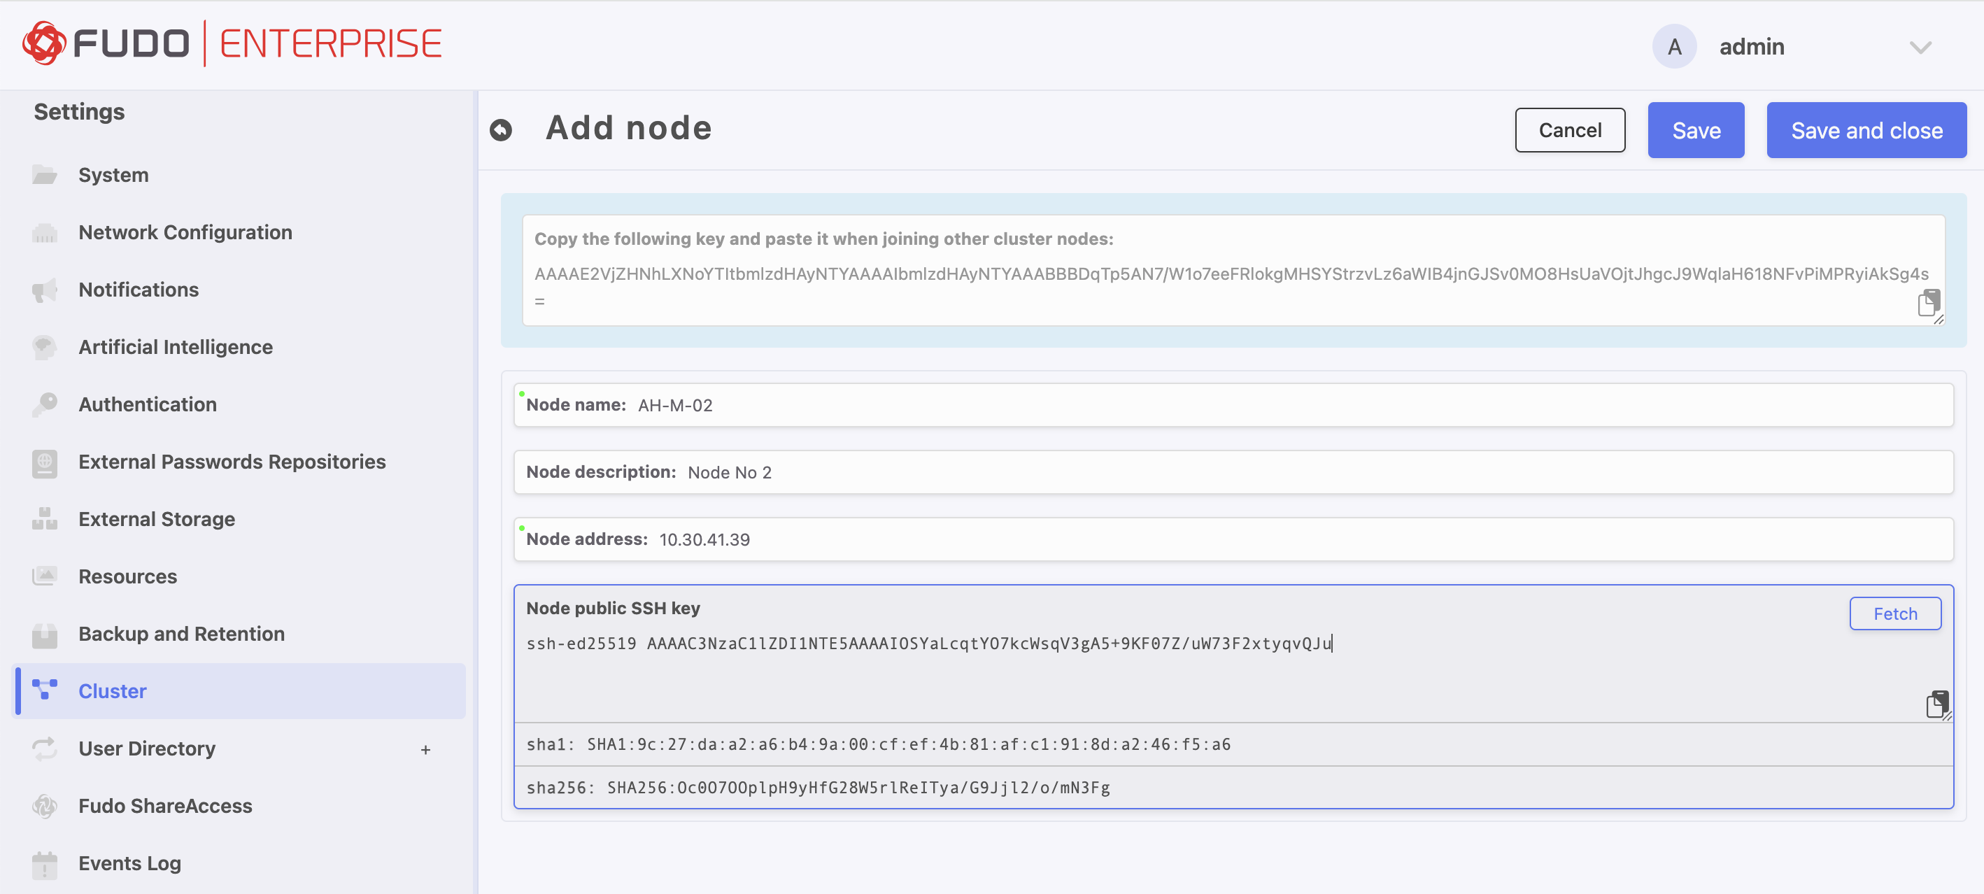Click the Fudo Enterprise logo

232,43
